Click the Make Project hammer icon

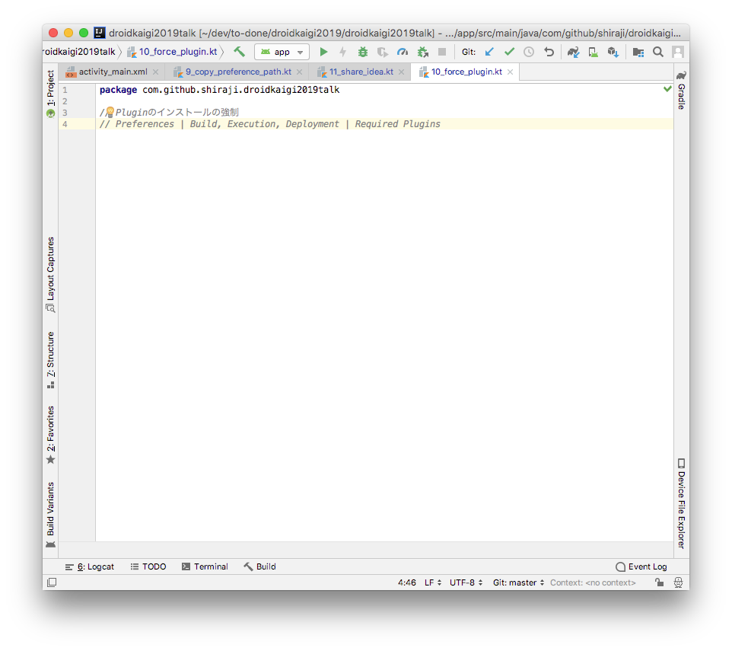(x=240, y=52)
